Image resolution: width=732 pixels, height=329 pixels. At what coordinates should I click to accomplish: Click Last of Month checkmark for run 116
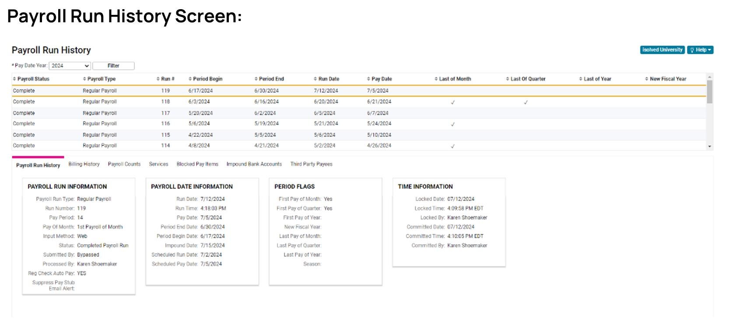coord(453,124)
